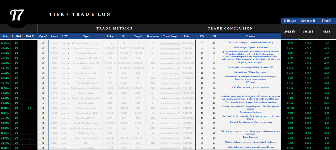Select the L/S? column header

tap(65, 36)
